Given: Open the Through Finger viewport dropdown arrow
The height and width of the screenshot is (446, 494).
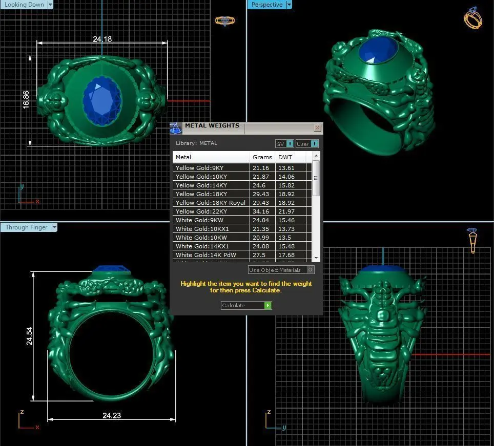Looking at the screenshot, I should click(54, 227).
